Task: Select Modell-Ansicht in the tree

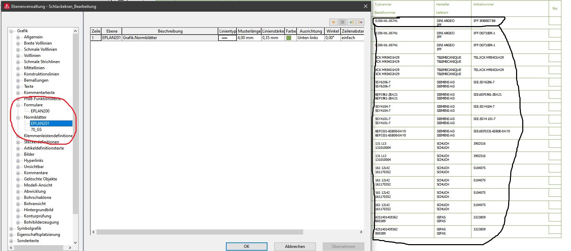Action: [x=38, y=185]
